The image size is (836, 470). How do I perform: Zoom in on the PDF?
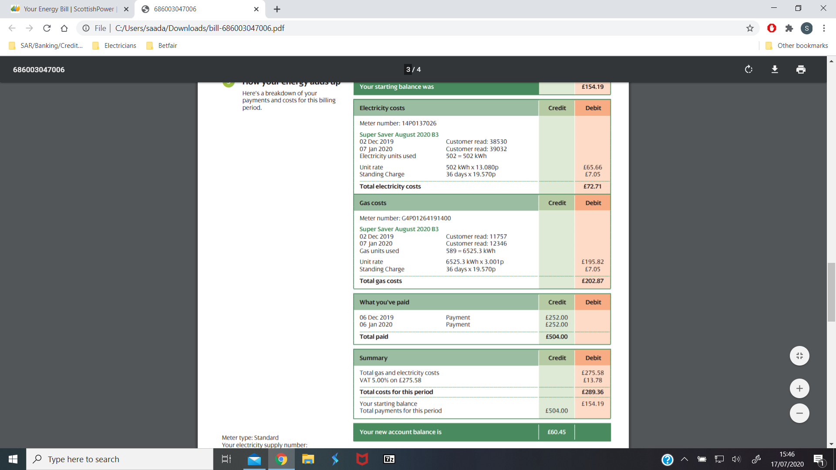click(799, 389)
